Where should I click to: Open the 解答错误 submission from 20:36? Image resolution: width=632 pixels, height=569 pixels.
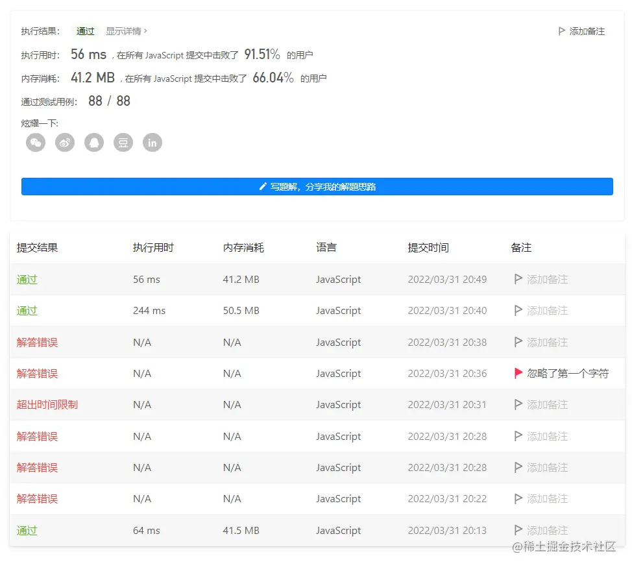(x=37, y=374)
